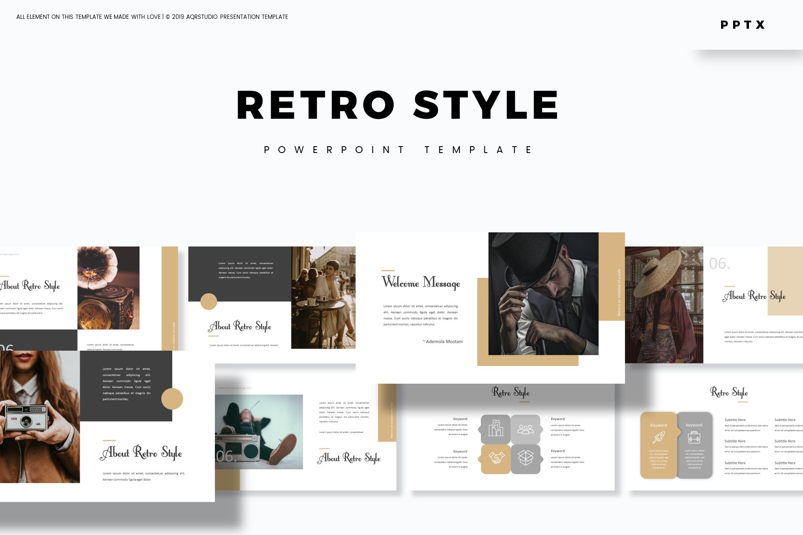Click the straw hat woman photo

(664, 305)
